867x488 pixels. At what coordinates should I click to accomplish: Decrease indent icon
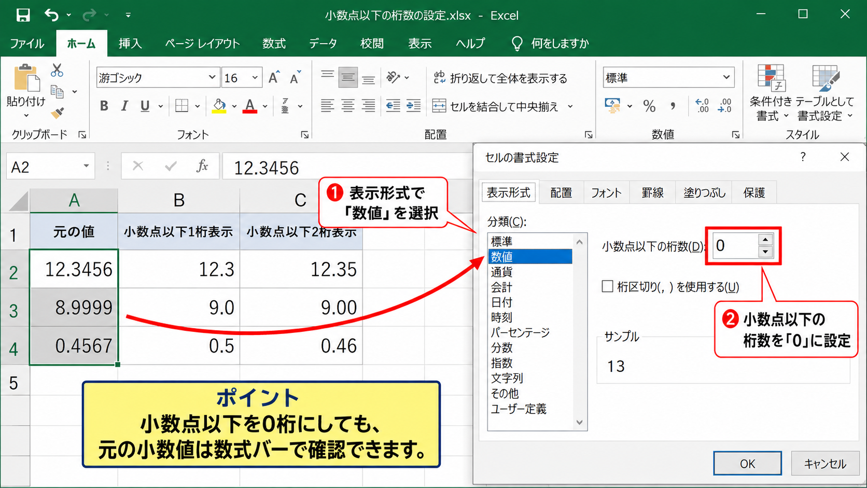[393, 106]
